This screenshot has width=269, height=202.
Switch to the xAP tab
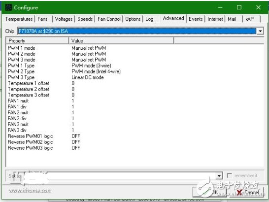249,19
